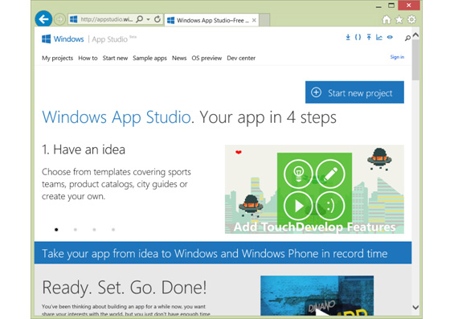Open the OS preview menu item
This screenshot has height=319, width=454.
tap(207, 58)
